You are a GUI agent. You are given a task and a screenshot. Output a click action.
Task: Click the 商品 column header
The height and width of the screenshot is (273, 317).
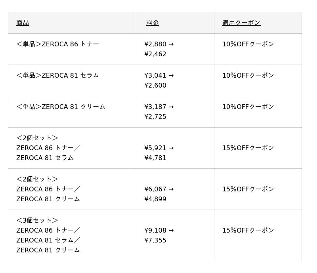[x=23, y=23]
